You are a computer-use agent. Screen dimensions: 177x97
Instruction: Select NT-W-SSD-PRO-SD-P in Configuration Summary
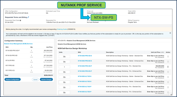tap(13, 50)
